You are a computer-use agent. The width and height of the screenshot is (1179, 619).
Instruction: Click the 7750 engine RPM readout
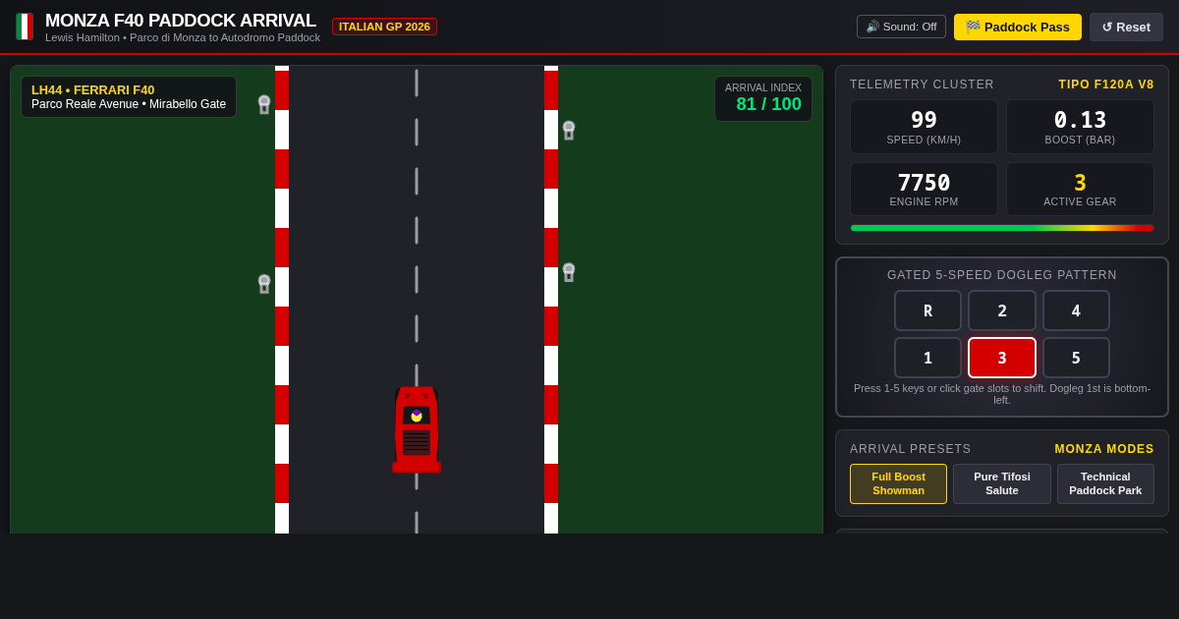924,183
